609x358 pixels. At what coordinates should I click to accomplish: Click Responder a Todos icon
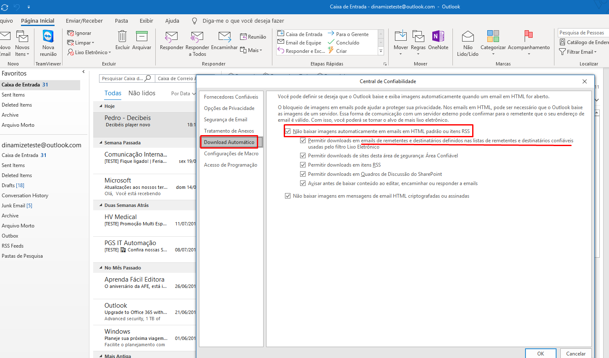pos(197,37)
